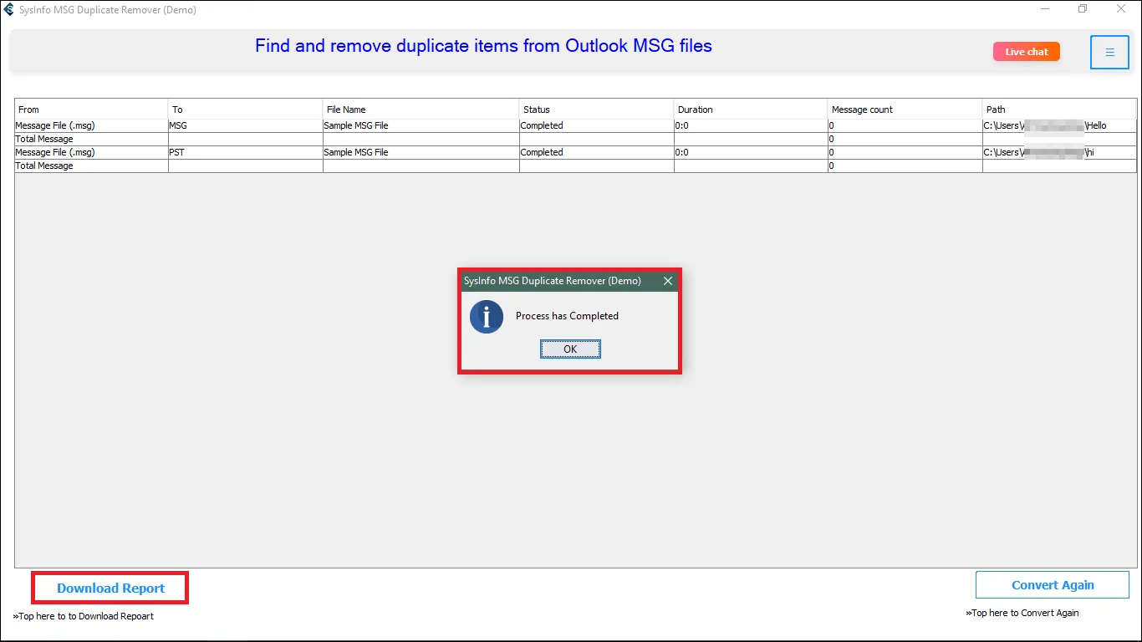This screenshot has height=642, width=1142.
Task: Click the blue information icon in dialog
Action: (487, 317)
